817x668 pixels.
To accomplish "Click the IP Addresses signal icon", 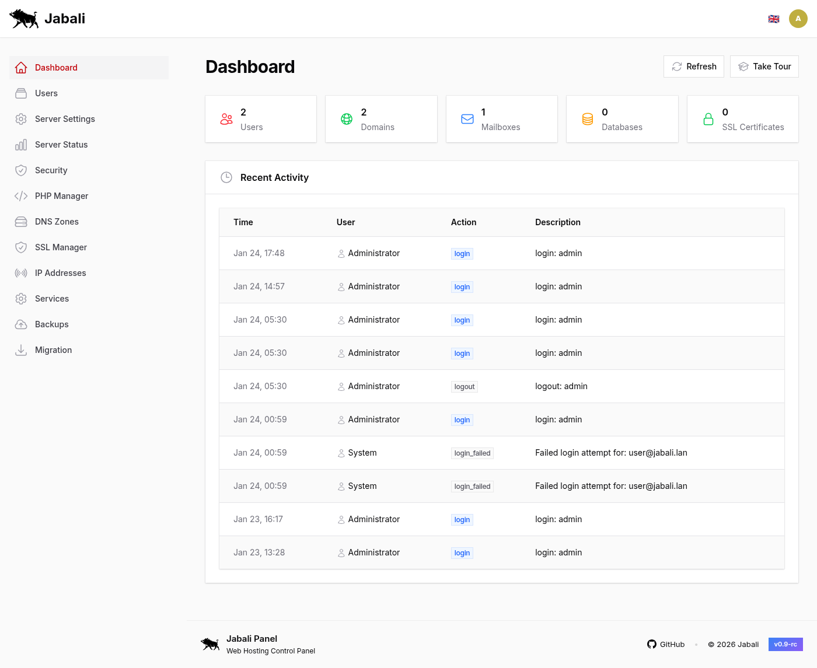I will (x=21, y=273).
